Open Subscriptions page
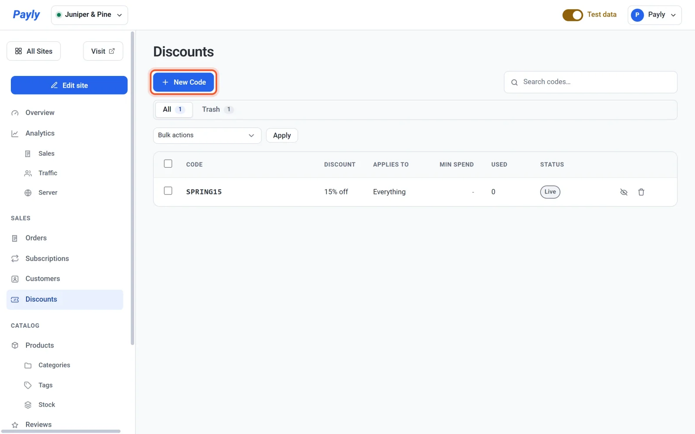 (65, 259)
